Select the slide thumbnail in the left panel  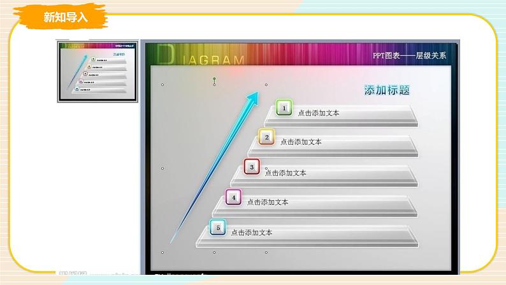coord(98,71)
